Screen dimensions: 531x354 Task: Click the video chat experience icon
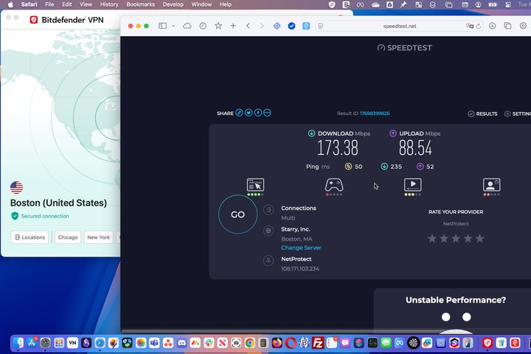[x=492, y=185]
